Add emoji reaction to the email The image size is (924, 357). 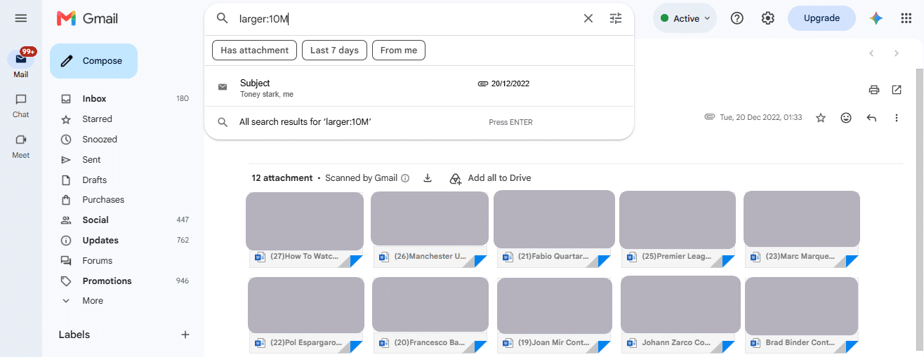846,118
